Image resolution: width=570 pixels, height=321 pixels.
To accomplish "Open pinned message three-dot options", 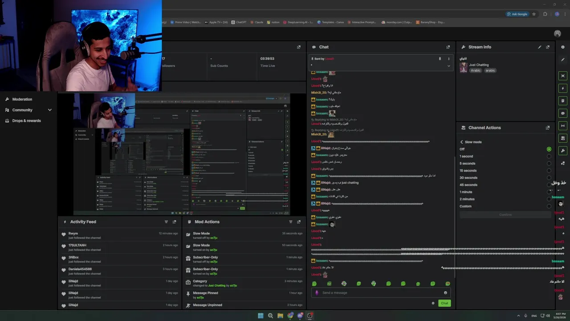I will (448, 59).
